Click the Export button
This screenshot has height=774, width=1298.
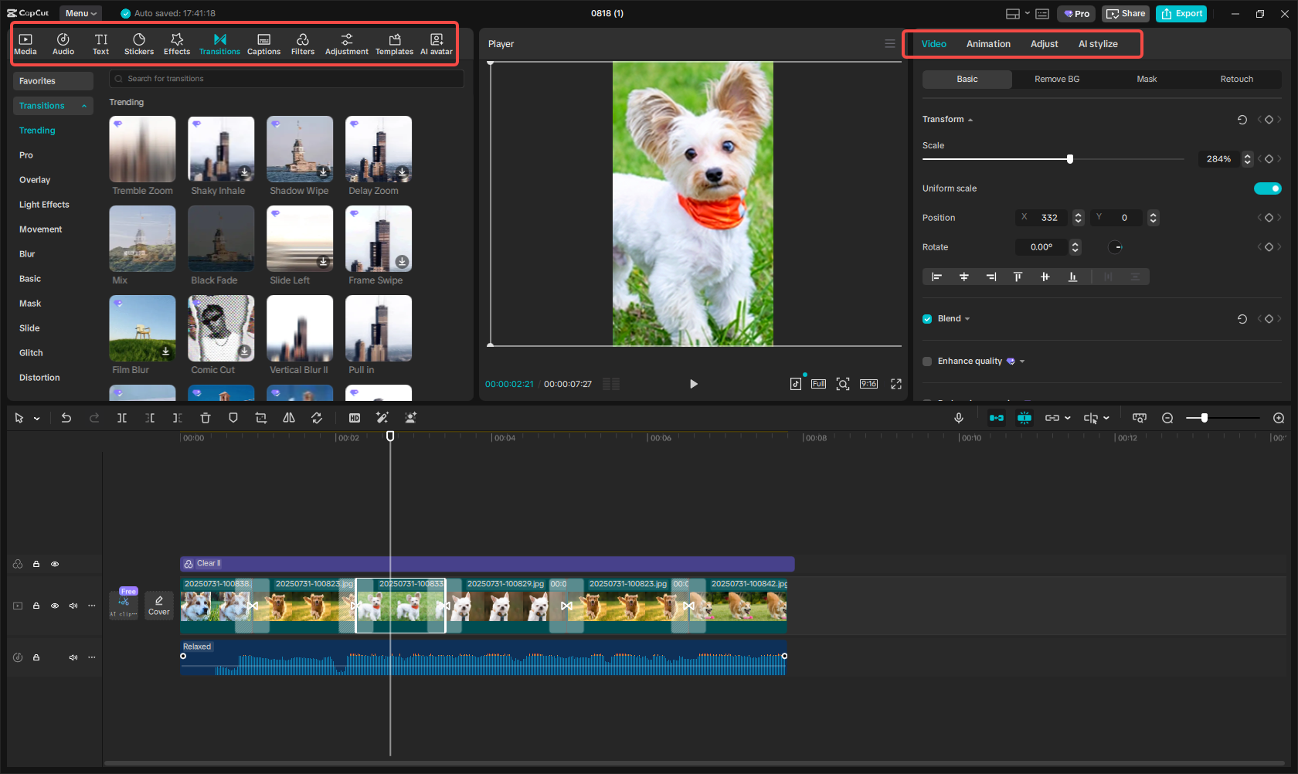point(1181,13)
